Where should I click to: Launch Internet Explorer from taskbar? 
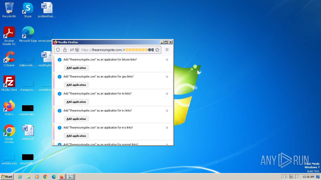(x=20, y=177)
